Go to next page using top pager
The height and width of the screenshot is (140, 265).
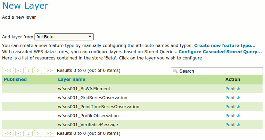pos(38,71)
